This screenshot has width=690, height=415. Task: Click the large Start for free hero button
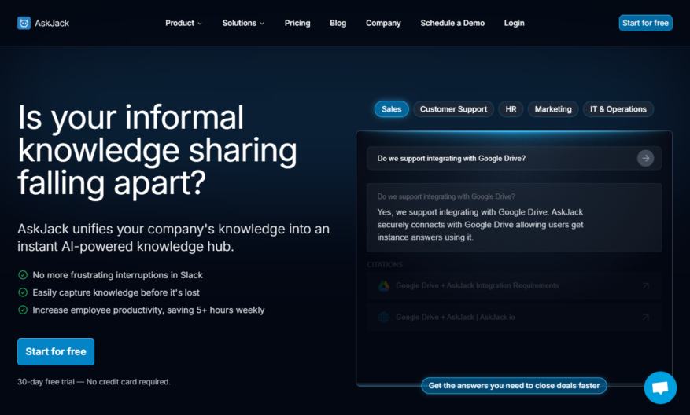click(56, 351)
